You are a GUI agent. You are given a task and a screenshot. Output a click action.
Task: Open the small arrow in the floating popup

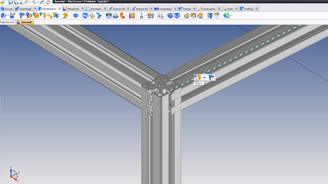[x=205, y=77]
